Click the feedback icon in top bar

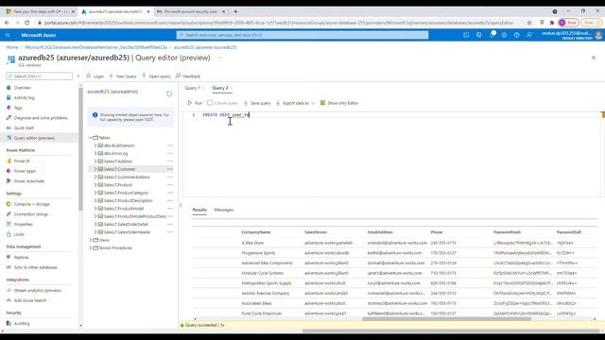[x=529, y=35]
